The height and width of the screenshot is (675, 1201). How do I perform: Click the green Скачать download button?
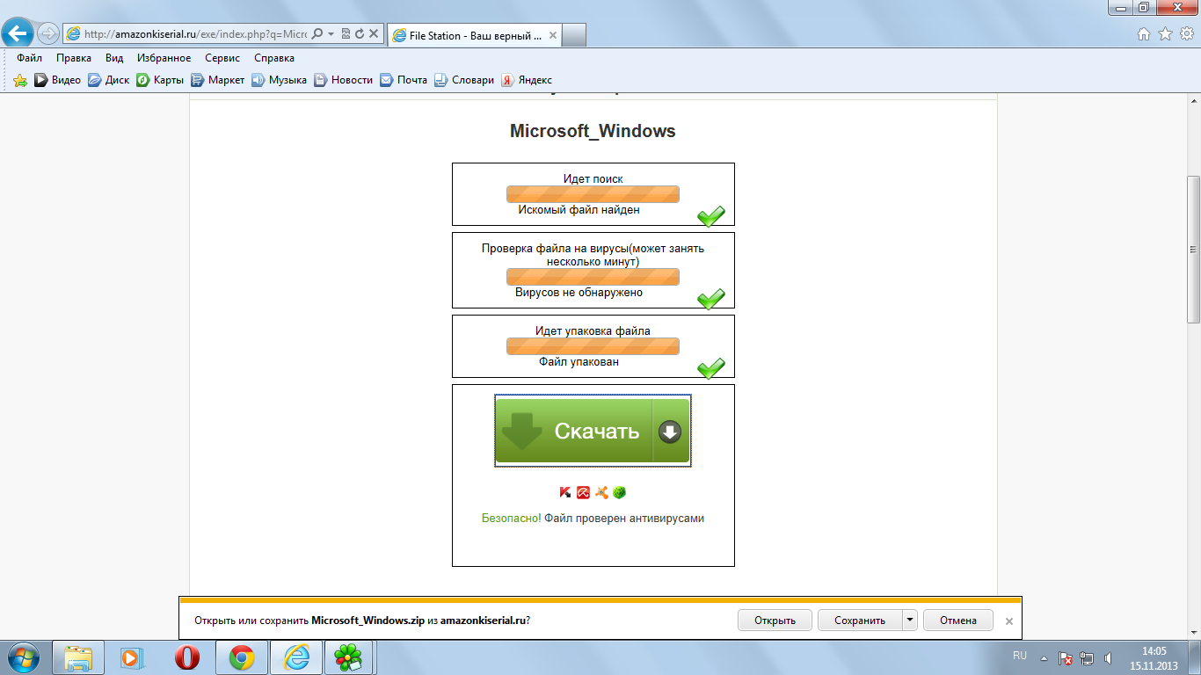point(593,431)
